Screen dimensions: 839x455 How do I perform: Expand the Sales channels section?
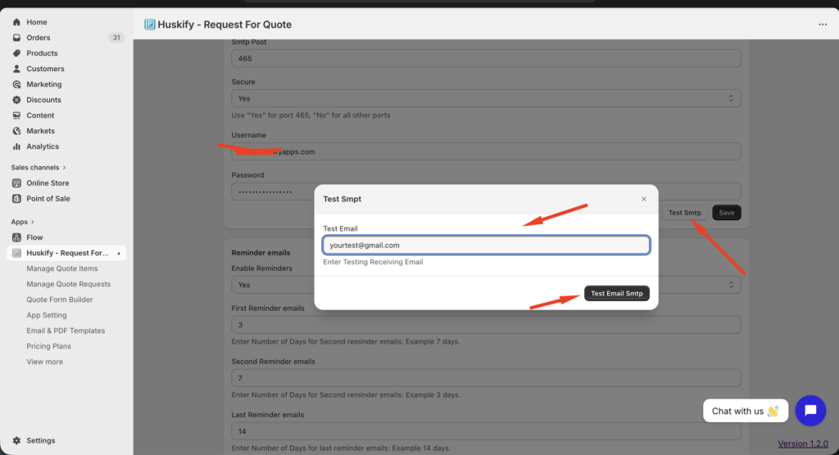coord(64,168)
